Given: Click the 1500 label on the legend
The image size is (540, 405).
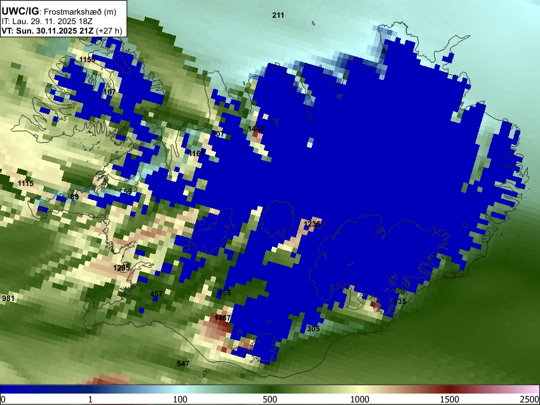Looking at the screenshot, I should coord(450,399).
